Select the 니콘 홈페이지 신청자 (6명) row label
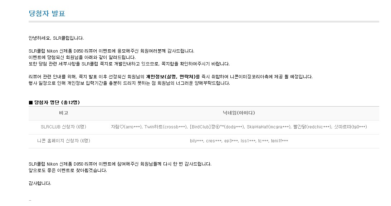Image resolution: width=391 pixels, height=206 pixels. click(64, 141)
